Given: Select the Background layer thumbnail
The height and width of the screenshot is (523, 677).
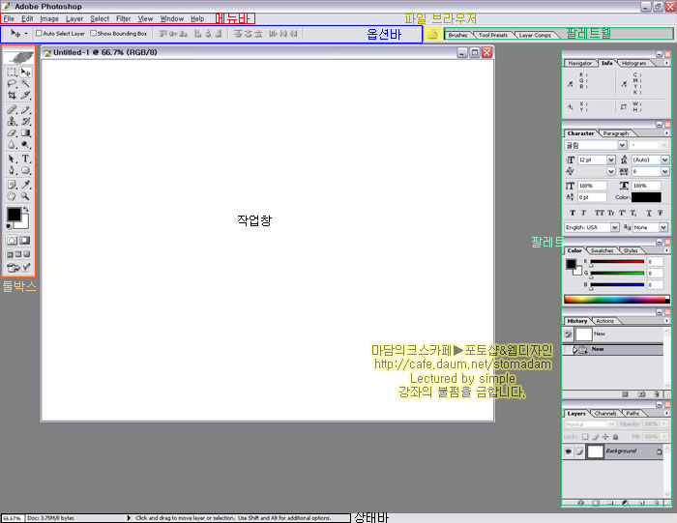Looking at the screenshot, I should [595, 451].
